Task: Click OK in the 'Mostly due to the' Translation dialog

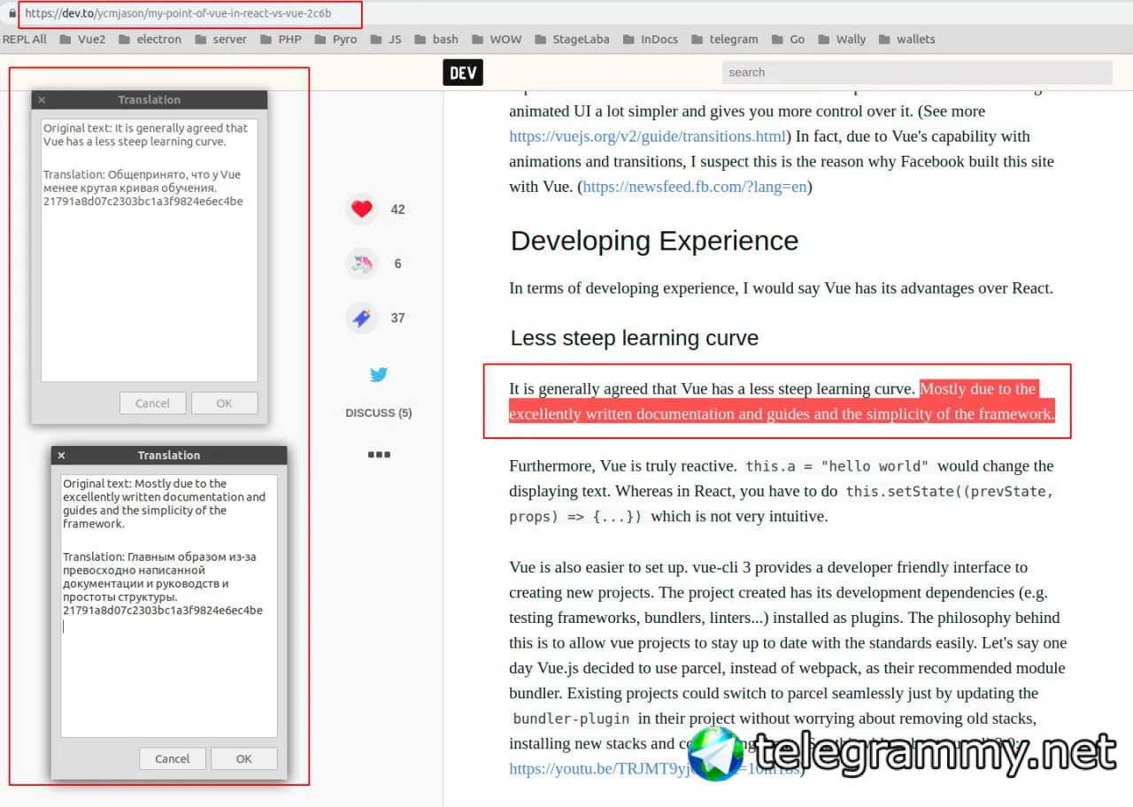Action: 243,759
